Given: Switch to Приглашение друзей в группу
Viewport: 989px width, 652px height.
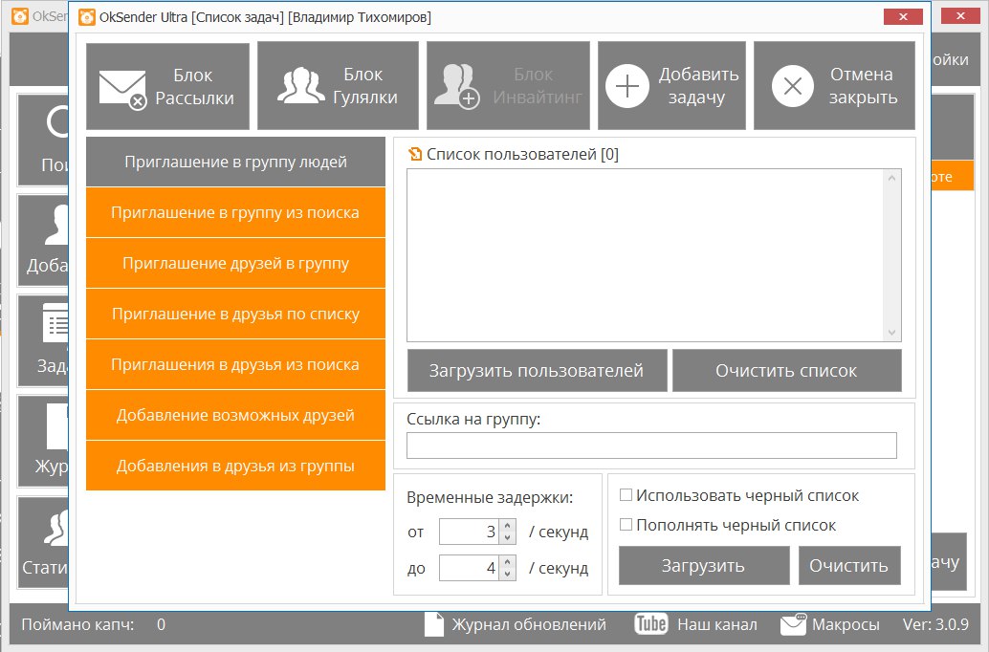Looking at the screenshot, I should tap(235, 263).
